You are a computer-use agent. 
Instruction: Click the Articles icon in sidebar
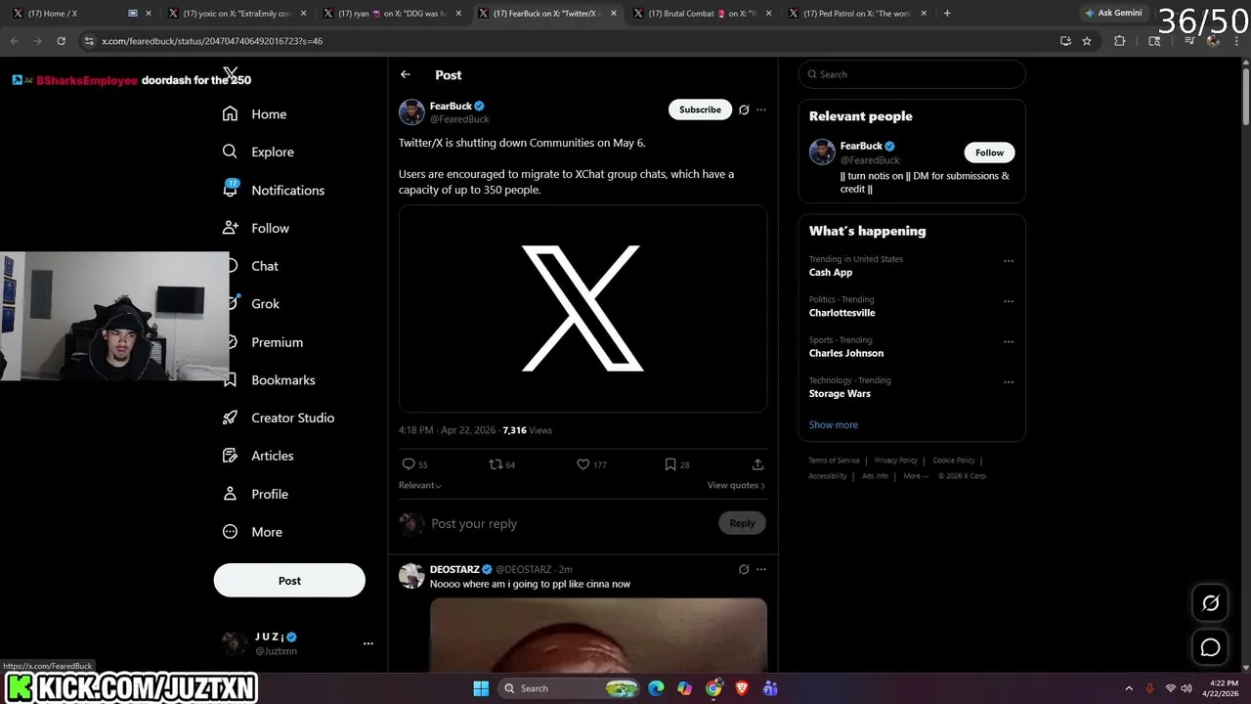coord(230,456)
